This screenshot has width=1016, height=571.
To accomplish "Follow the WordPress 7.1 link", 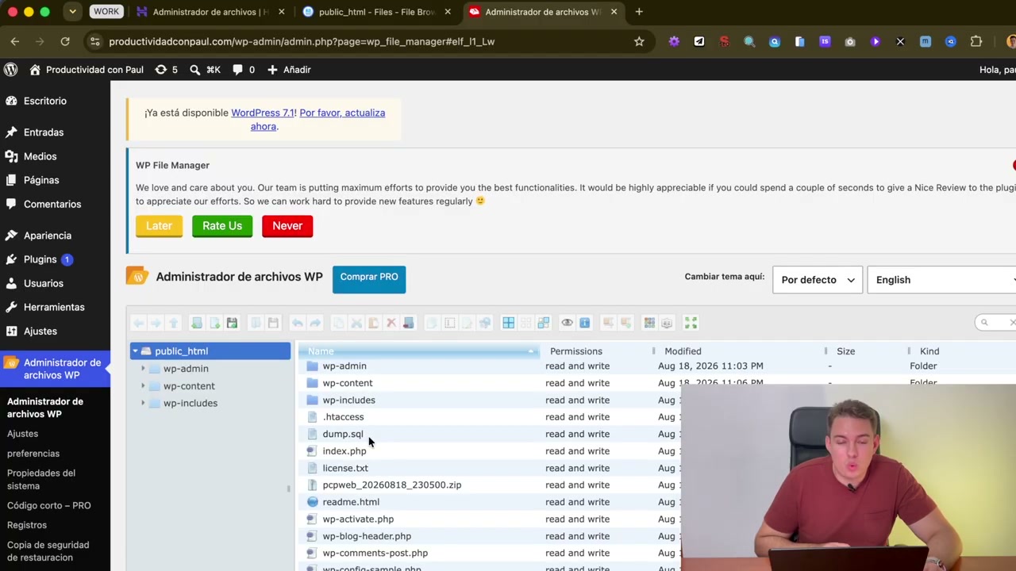I will pos(263,113).
